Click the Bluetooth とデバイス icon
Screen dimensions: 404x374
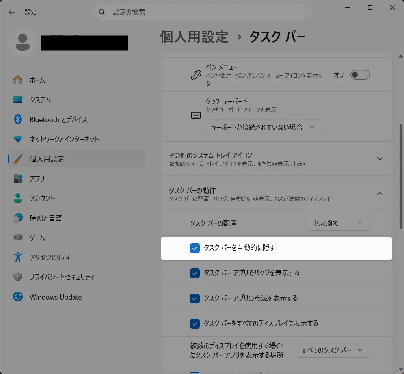[18, 119]
